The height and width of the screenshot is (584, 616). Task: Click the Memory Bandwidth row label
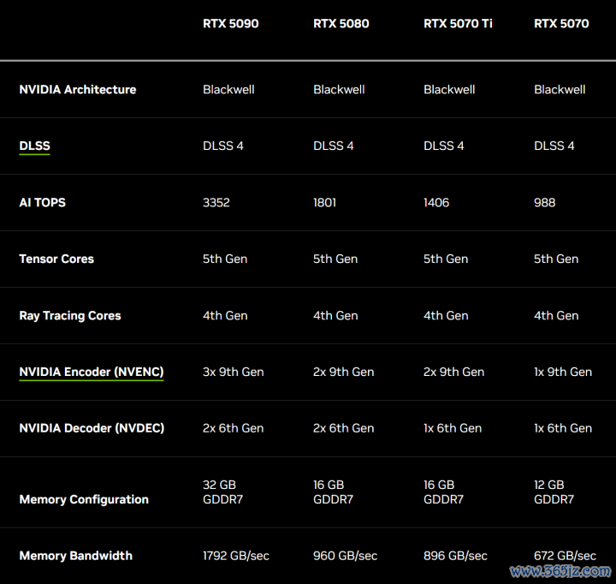coord(76,556)
